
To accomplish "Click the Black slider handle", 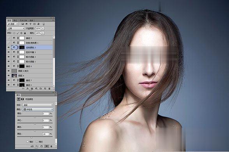I will (31, 137).
